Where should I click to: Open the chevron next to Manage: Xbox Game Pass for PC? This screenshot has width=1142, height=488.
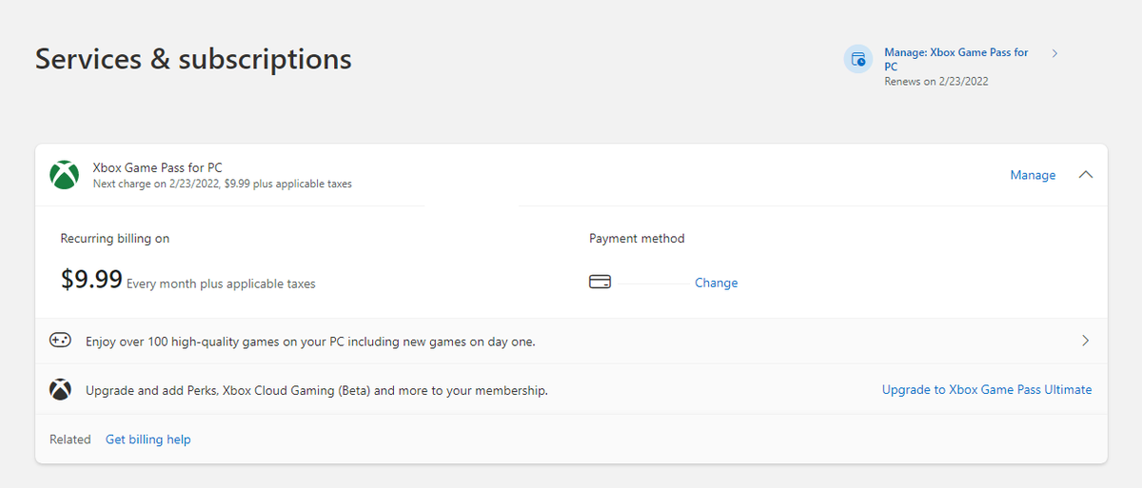(x=1054, y=53)
